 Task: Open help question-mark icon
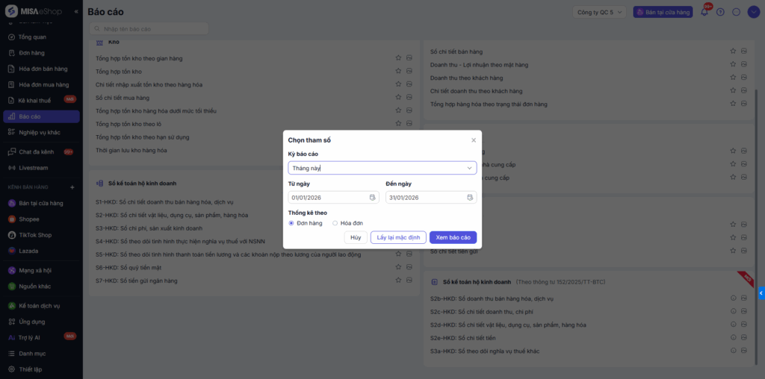point(720,12)
